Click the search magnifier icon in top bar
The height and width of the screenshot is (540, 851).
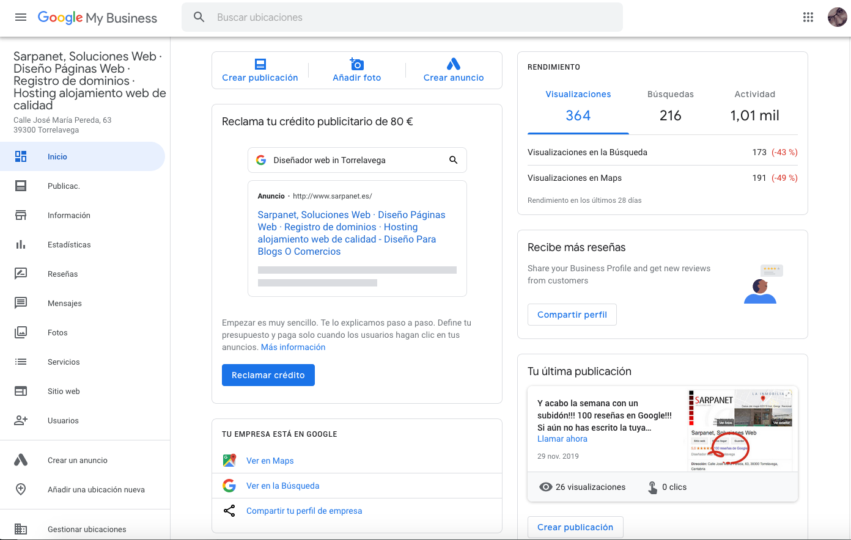point(199,17)
